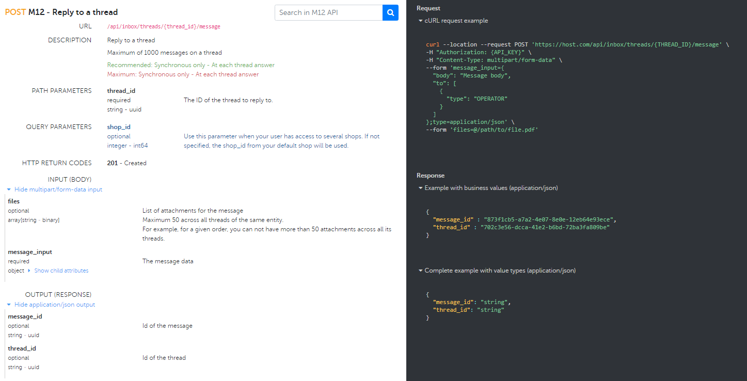
Task: Click the text Maximum of 1000 messages on a thread
Action: [x=165, y=53]
